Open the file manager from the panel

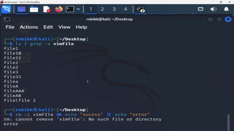34,9
